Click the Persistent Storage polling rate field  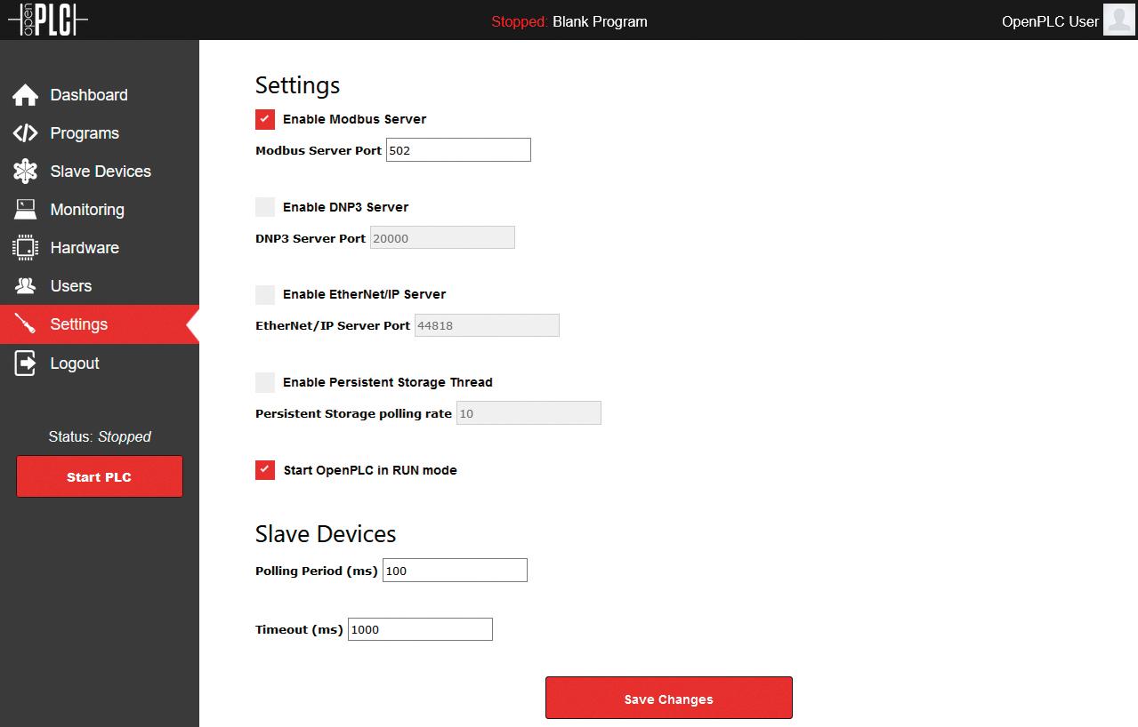(529, 413)
